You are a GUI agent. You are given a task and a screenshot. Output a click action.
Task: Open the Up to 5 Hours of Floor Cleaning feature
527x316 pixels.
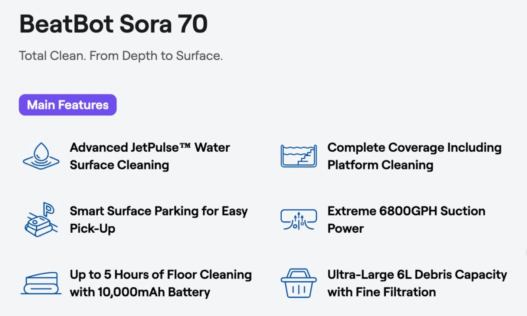(160, 283)
